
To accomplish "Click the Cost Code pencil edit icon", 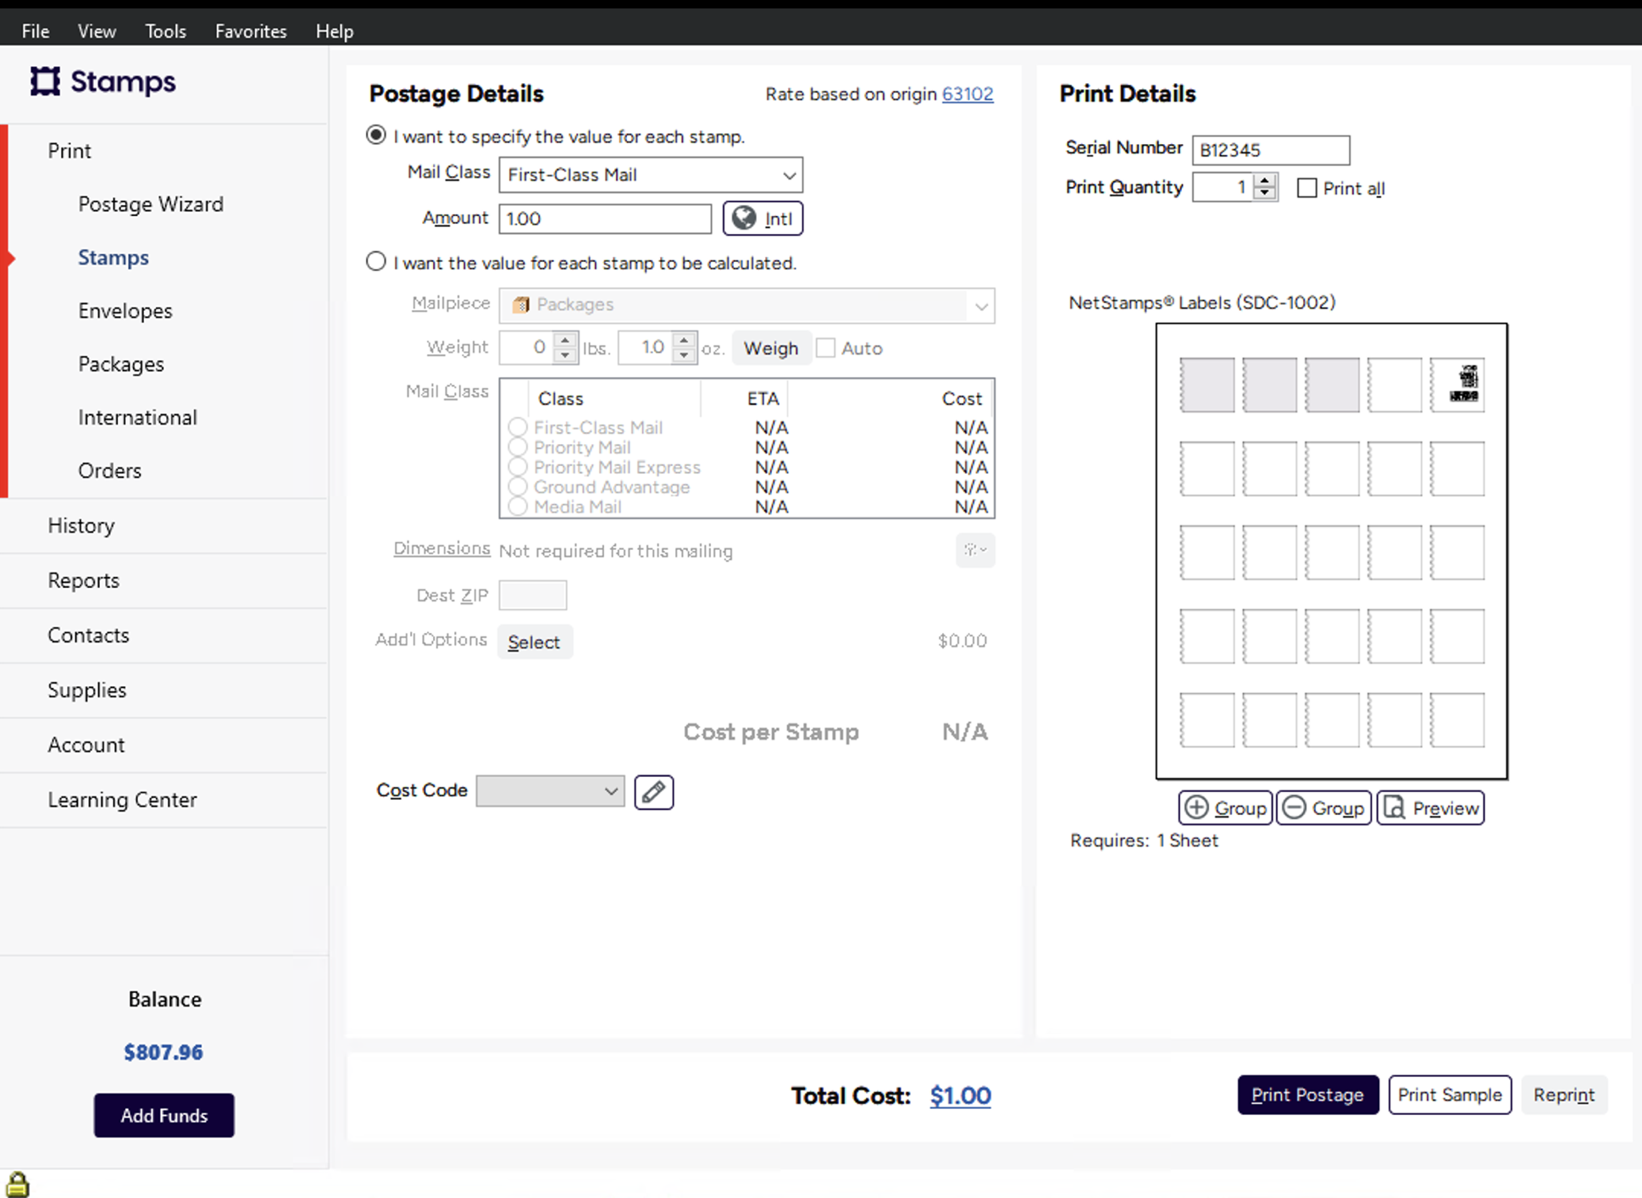I will coord(653,792).
